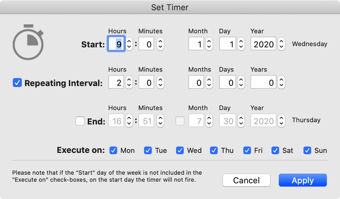
Task: Click the Start Month stepper arrows
Action: point(209,44)
